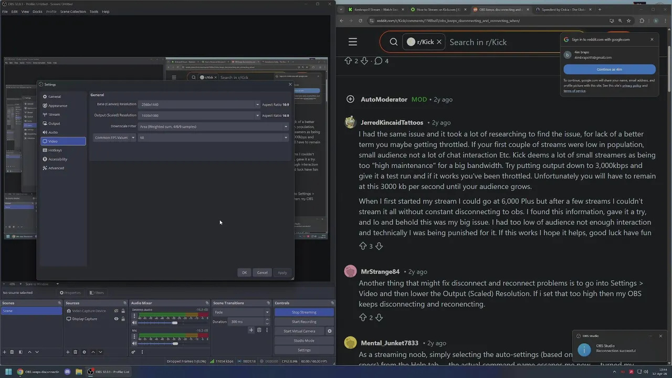This screenshot has width=672, height=378.
Task: Add a scene transition with plus icon
Action: [251, 330]
